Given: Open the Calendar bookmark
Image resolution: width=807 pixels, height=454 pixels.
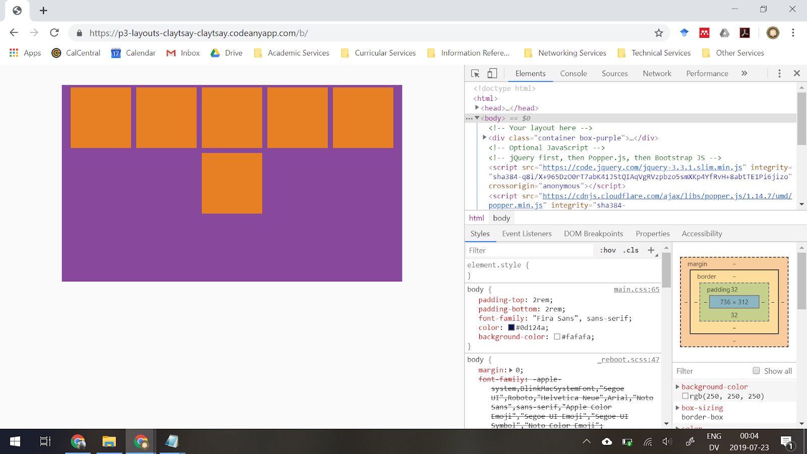Looking at the screenshot, I should 133,53.
